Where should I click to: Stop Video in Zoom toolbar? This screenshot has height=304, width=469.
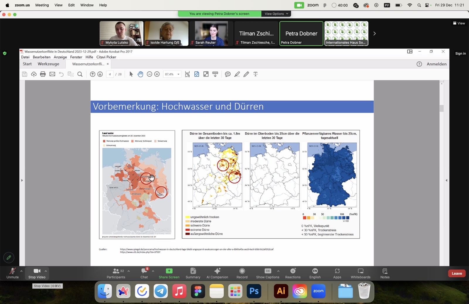[37, 273]
